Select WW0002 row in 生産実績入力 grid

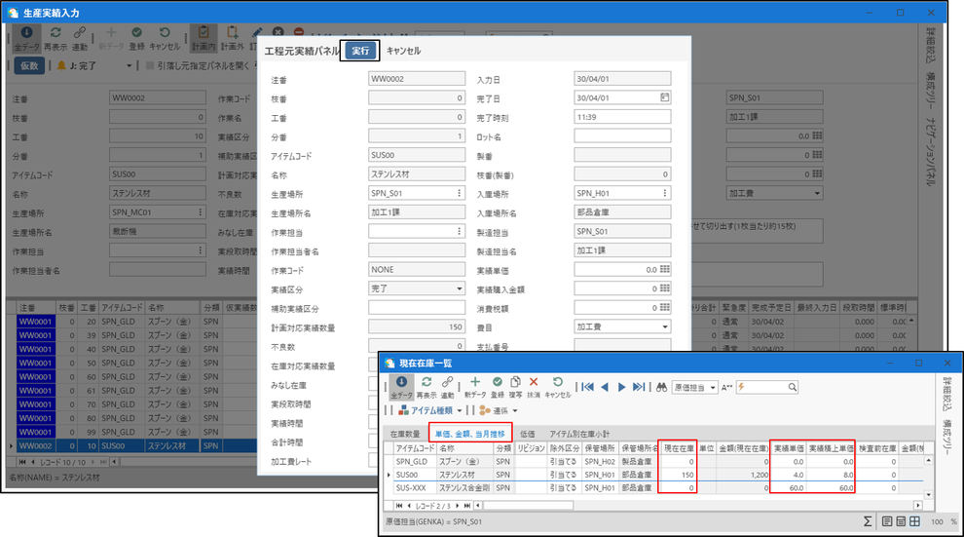pyautogui.click(x=135, y=446)
